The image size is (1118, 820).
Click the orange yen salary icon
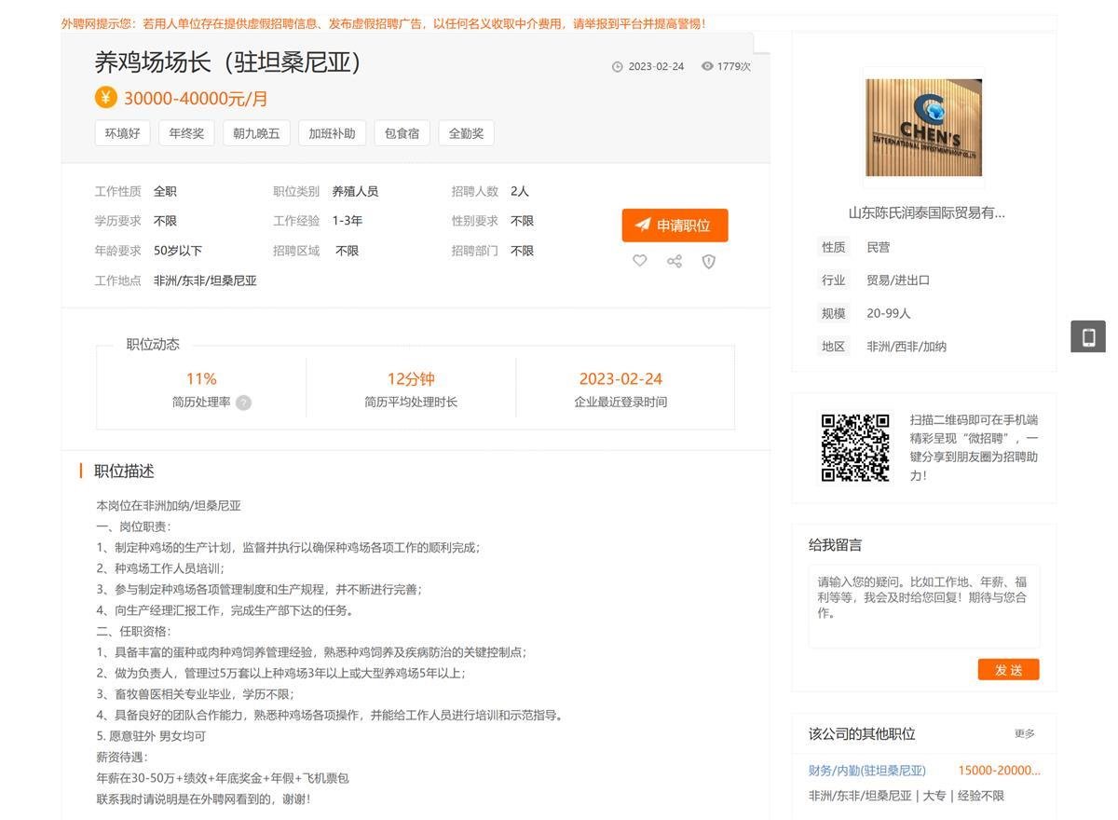[105, 97]
